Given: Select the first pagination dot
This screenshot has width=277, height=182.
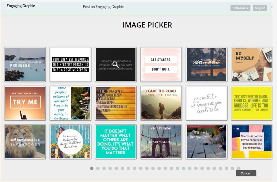Looking at the screenshot, I should coord(92,168).
